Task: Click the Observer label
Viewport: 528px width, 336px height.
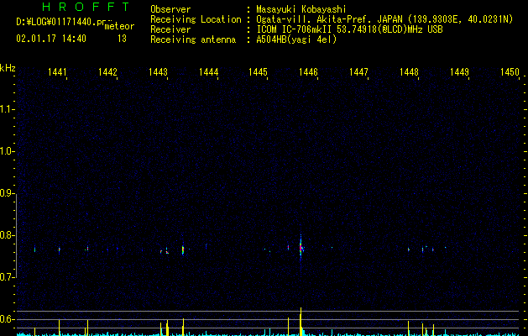Action: click(x=170, y=9)
